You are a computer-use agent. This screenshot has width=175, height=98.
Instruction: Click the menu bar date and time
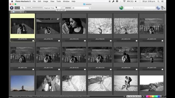coord(149,1)
